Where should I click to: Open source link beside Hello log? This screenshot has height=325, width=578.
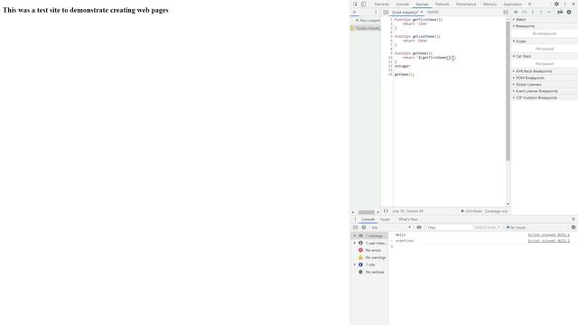[548, 235]
